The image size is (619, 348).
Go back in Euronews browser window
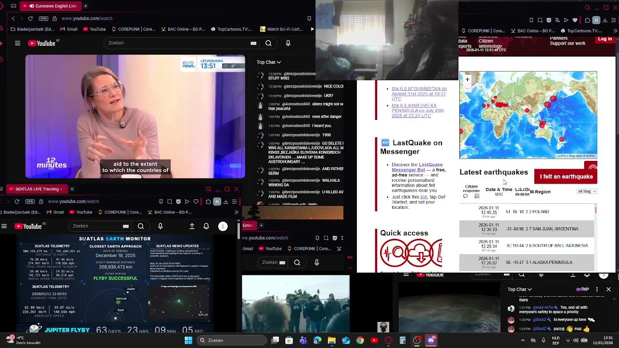pos(13,18)
